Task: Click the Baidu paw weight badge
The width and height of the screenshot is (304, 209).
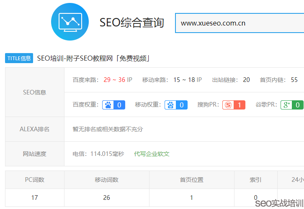Action: click(x=114, y=104)
